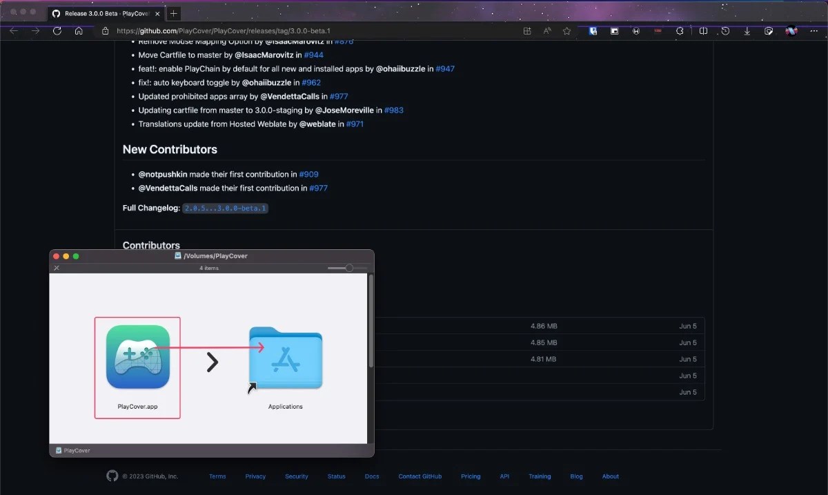Open @notpushkin contributor profile
828x495 pixels.
pos(166,174)
